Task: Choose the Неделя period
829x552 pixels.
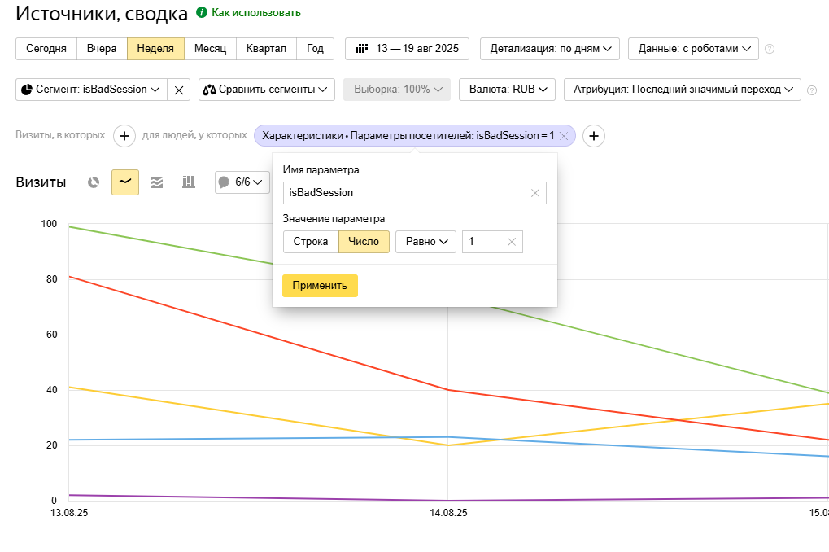Action: click(x=155, y=49)
